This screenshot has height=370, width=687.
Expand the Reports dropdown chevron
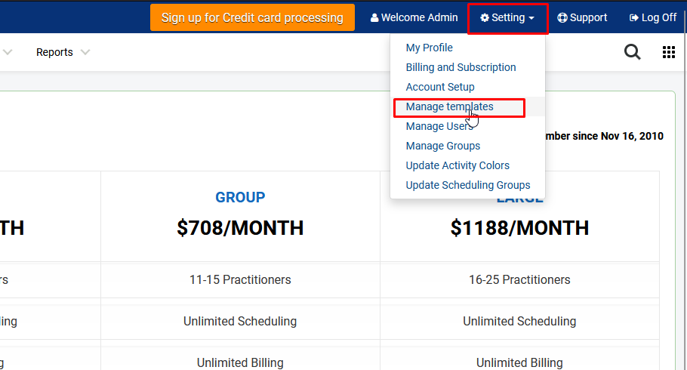(85, 52)
